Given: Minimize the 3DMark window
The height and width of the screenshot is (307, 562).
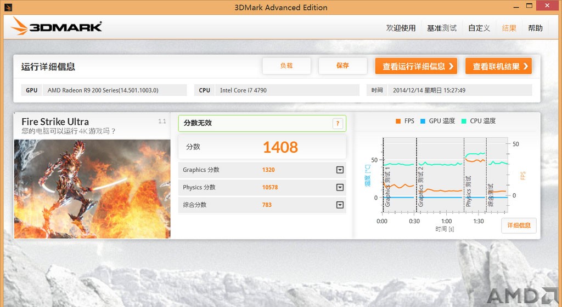Looking at the screenshot, I should (x=516, y=7).
